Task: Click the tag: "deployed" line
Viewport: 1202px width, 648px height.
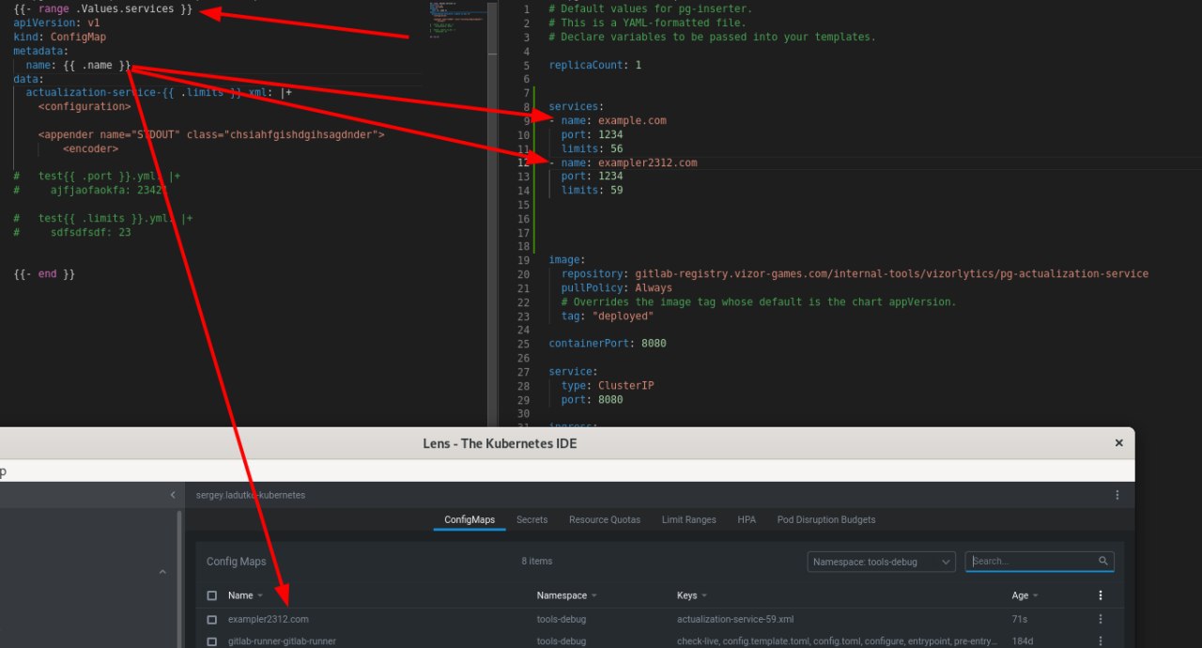Action: [x=608, y=316]
